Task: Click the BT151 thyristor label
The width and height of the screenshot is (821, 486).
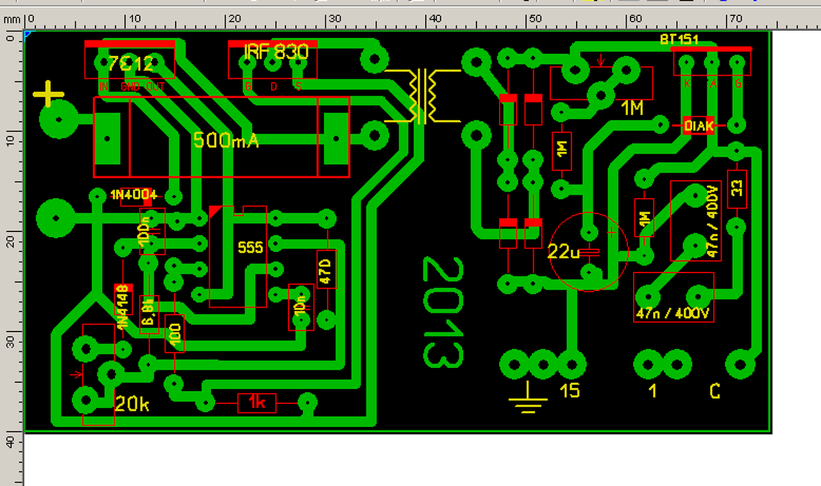Action: 679,40
